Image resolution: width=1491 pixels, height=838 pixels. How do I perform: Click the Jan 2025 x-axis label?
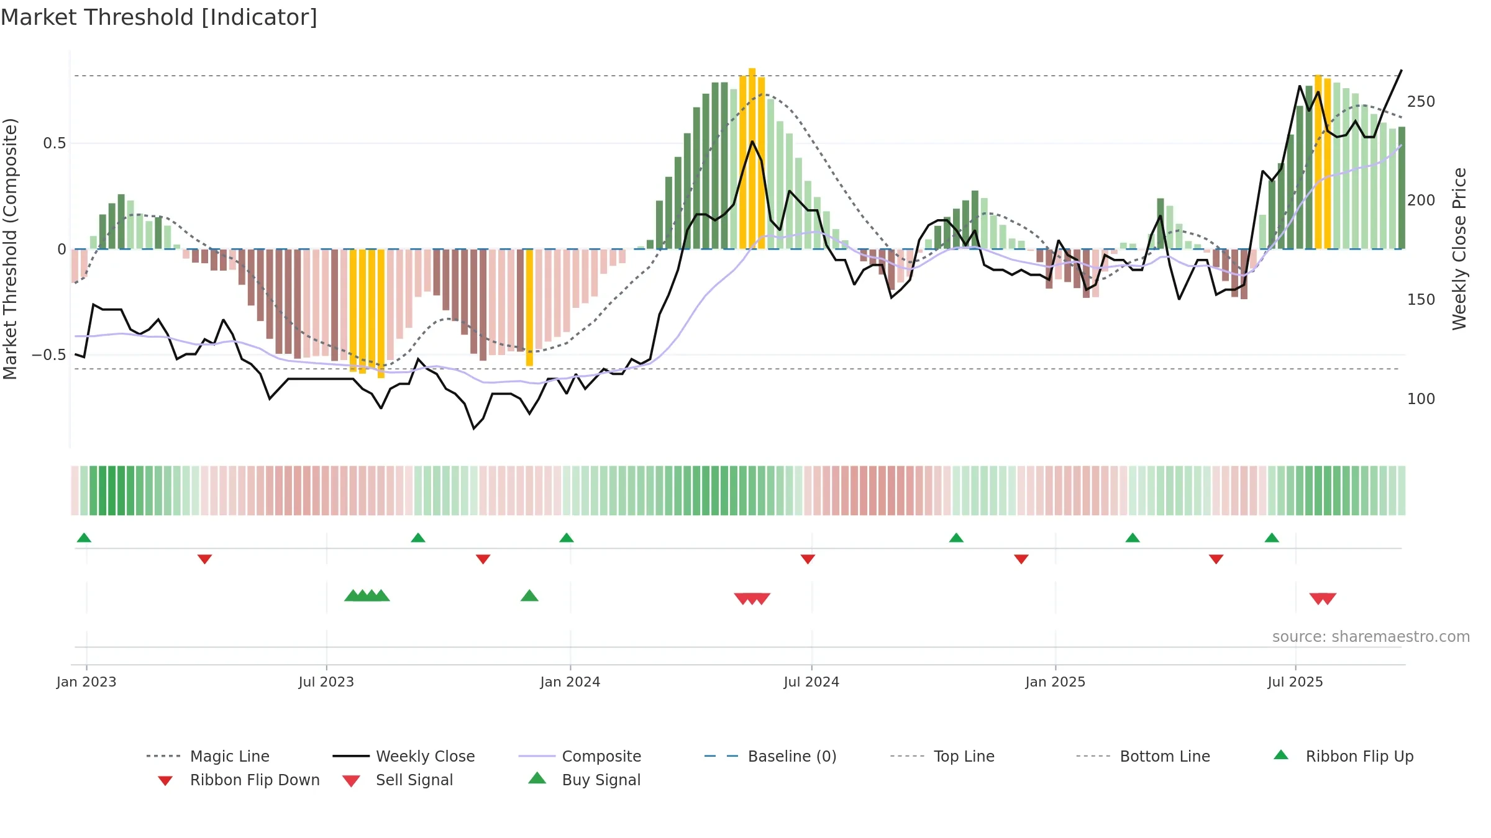point(1056,682)
